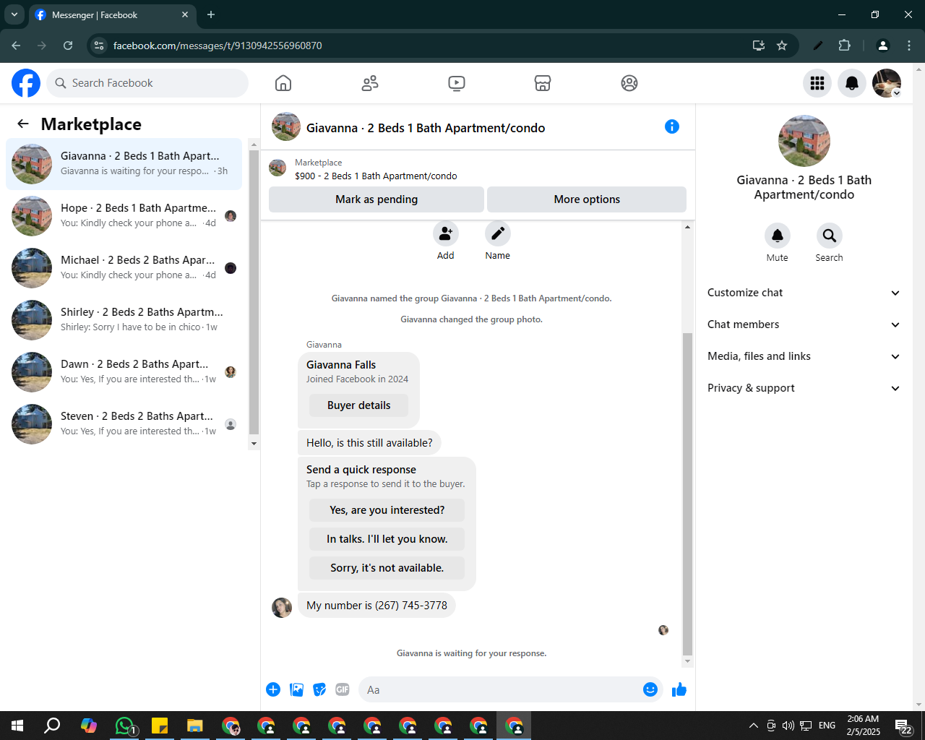
Task: Reload the page in the browser
Action: pyautogui.click(x=68, y=46)
